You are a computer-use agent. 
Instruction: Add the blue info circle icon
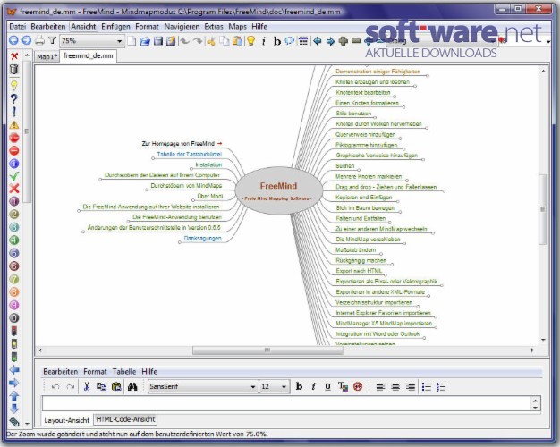tap(14, 164)
